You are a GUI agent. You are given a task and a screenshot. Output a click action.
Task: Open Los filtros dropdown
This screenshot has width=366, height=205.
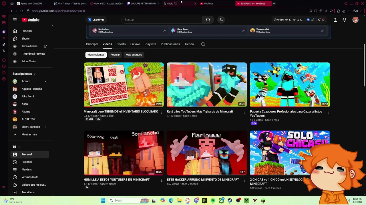click(96, 20)
